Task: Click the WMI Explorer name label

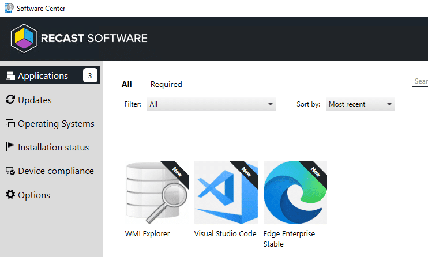Action: (x=148, y=234)
